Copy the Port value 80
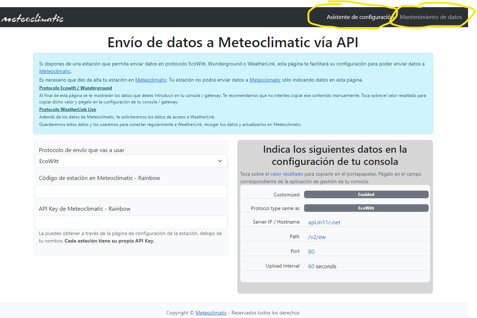The image size is (477, 318). coord(311,251)
